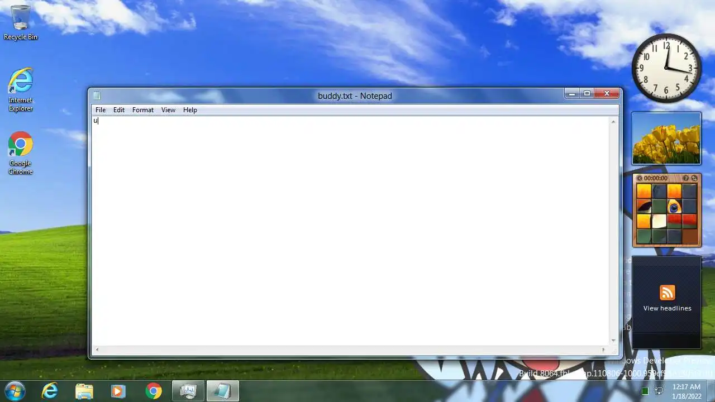
Task: Shuffle the picture puzzle tiles
Action: coord(694,178)
